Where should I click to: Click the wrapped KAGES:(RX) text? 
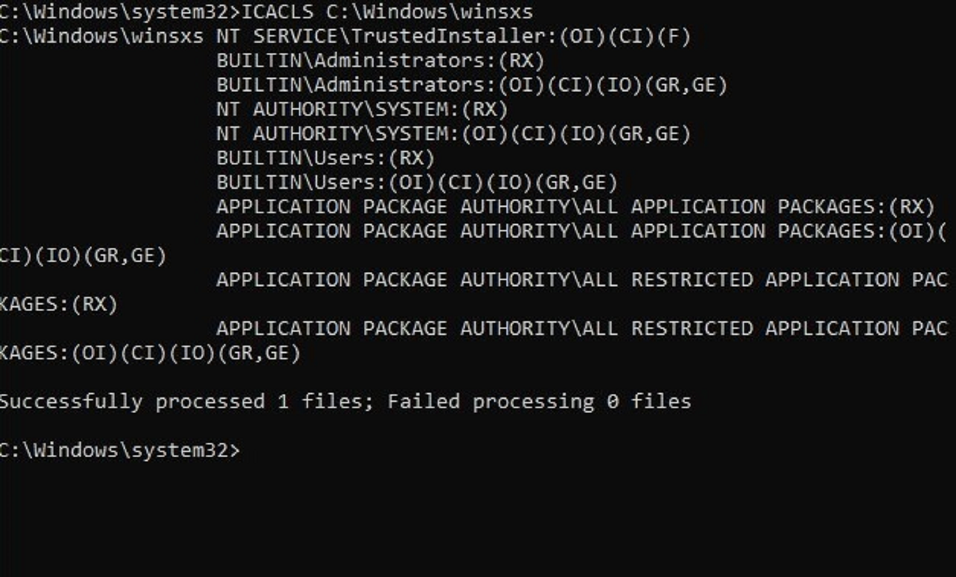[59, 305]
